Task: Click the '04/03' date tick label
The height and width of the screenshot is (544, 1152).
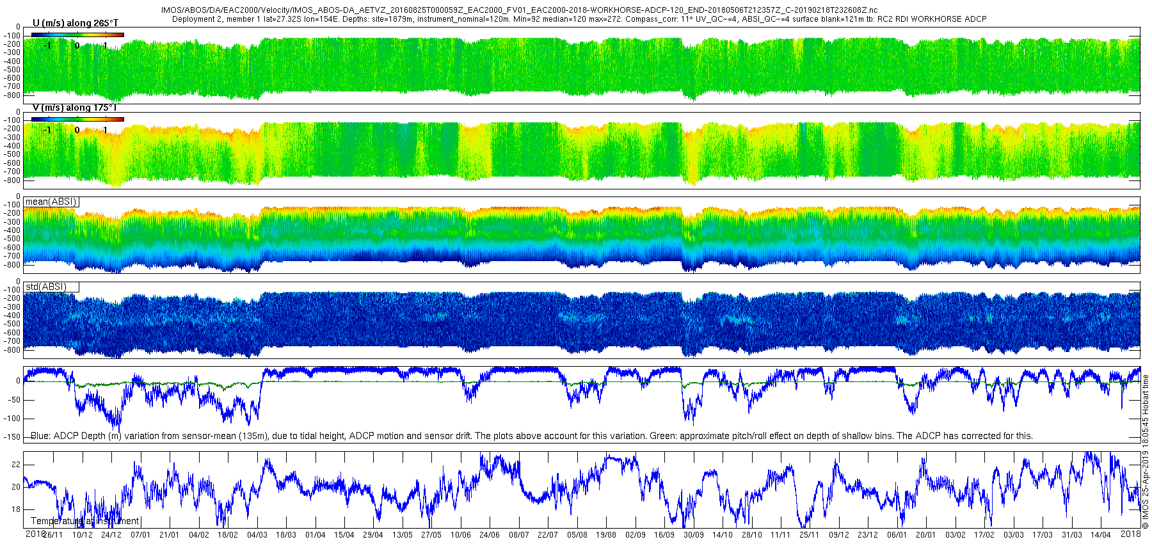Action: click(x=257, y=535)
